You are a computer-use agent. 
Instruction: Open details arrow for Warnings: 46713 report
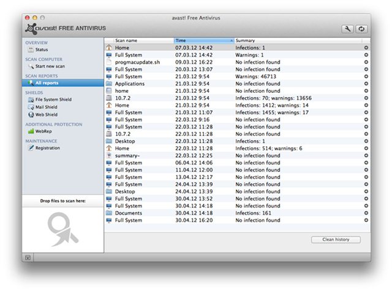(x=366, y=76)
